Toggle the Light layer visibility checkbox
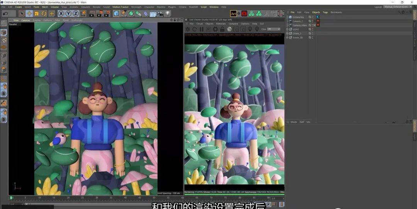Screen dimensions: 417x209 click(310, 29)
